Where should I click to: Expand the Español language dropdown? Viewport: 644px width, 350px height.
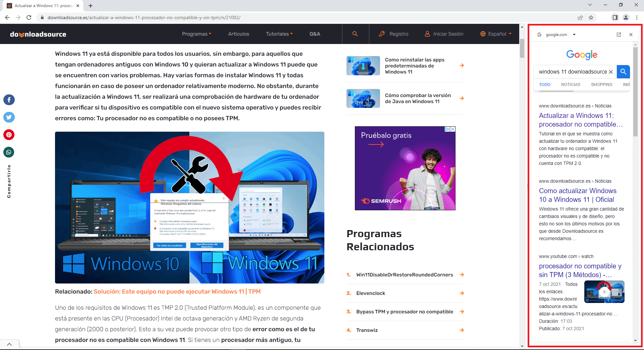(496, 34)
